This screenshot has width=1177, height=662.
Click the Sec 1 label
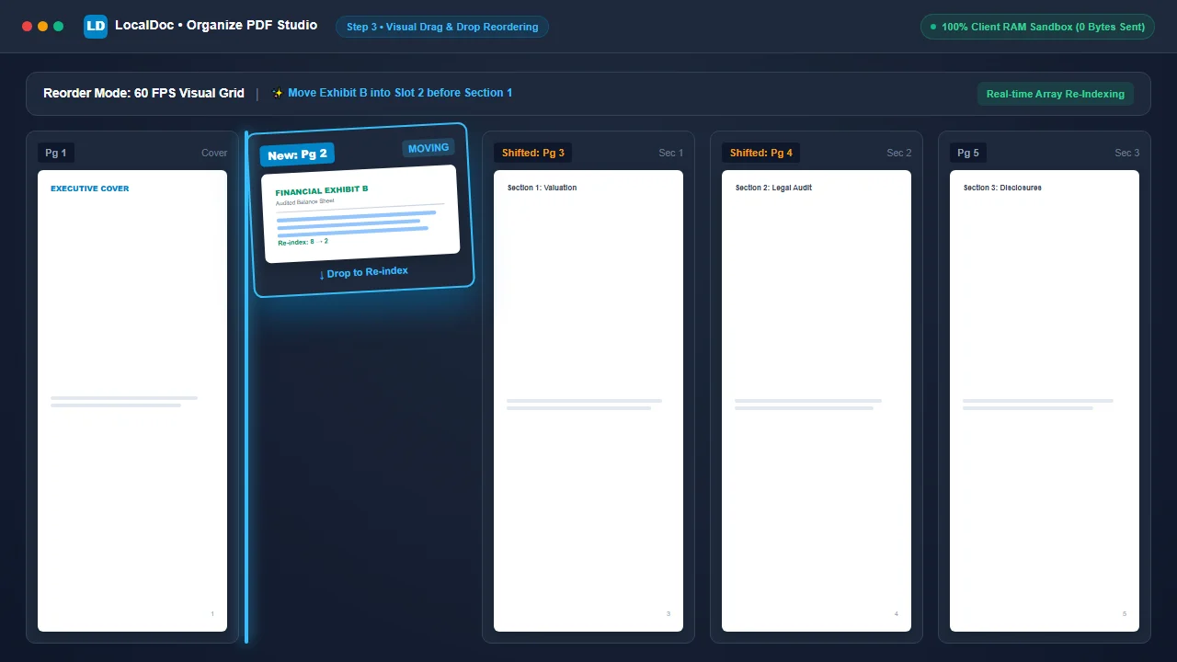point(671,153)
